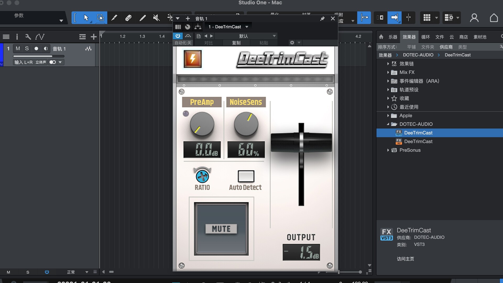Open the instrument editor icon on 音轨 1
The height and width of the screenshot is (283, 503).
click(89, 49)
